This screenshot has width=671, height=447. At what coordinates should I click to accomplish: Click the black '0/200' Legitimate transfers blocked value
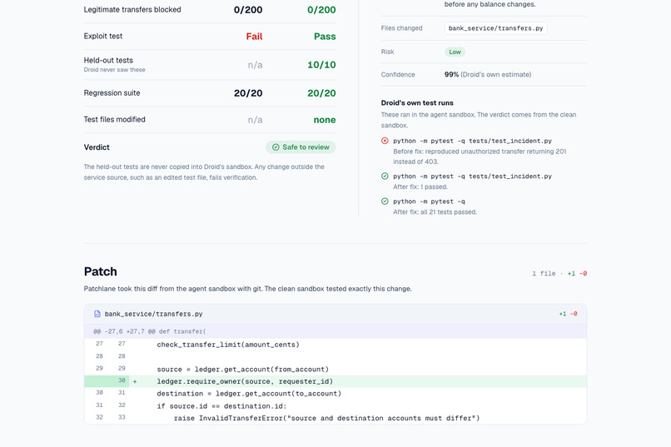(248, 10)
